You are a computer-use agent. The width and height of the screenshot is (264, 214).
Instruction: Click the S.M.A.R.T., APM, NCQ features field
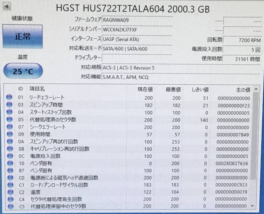(x=181, y=77)
